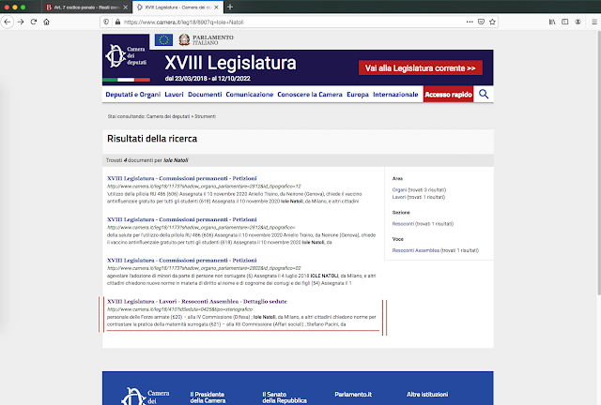Toggle the sidebar view icon
Viewport: 601px width, 405px height.
click(565, 22)
